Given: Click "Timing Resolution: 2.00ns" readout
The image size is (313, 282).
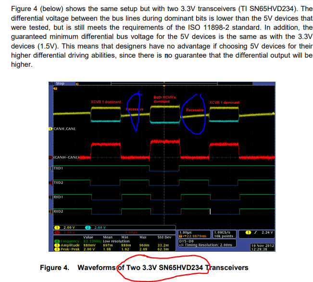Looking at the screenshot, I should point(208,245).
